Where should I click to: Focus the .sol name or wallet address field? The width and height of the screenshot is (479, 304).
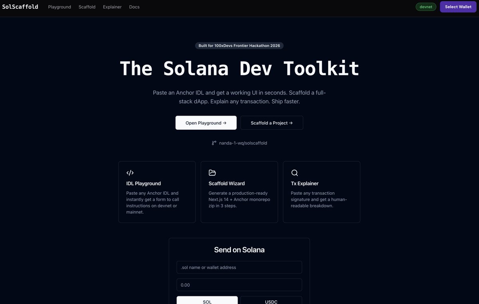pyautogui.click(x=239, y=267)
